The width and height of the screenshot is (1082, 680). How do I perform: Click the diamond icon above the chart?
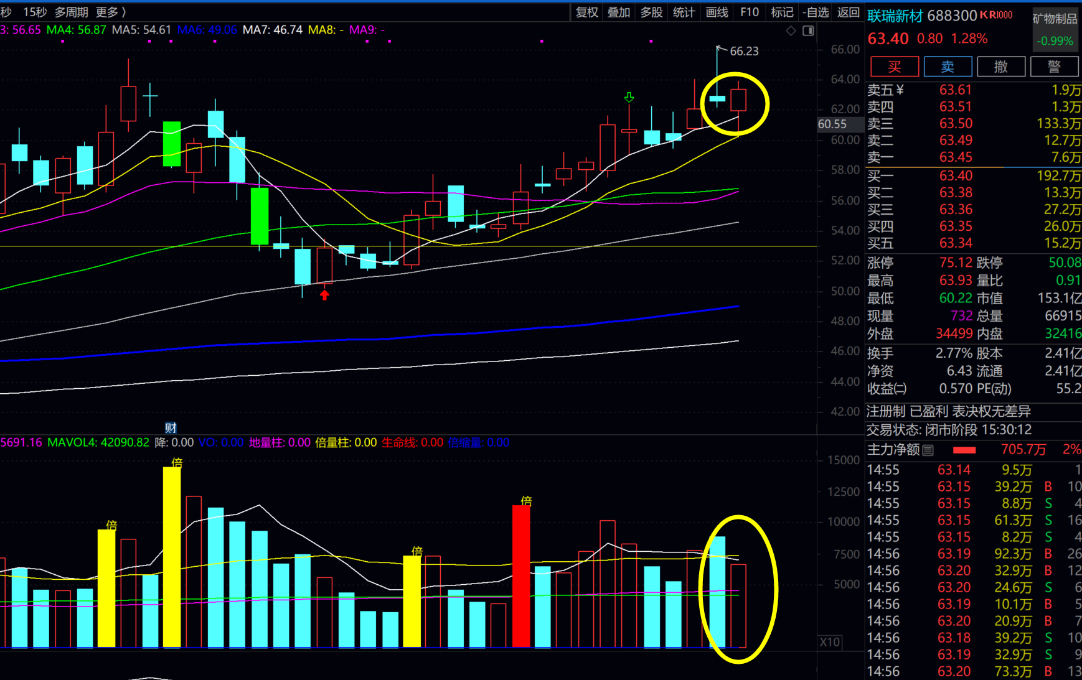[x=791, y=30]
